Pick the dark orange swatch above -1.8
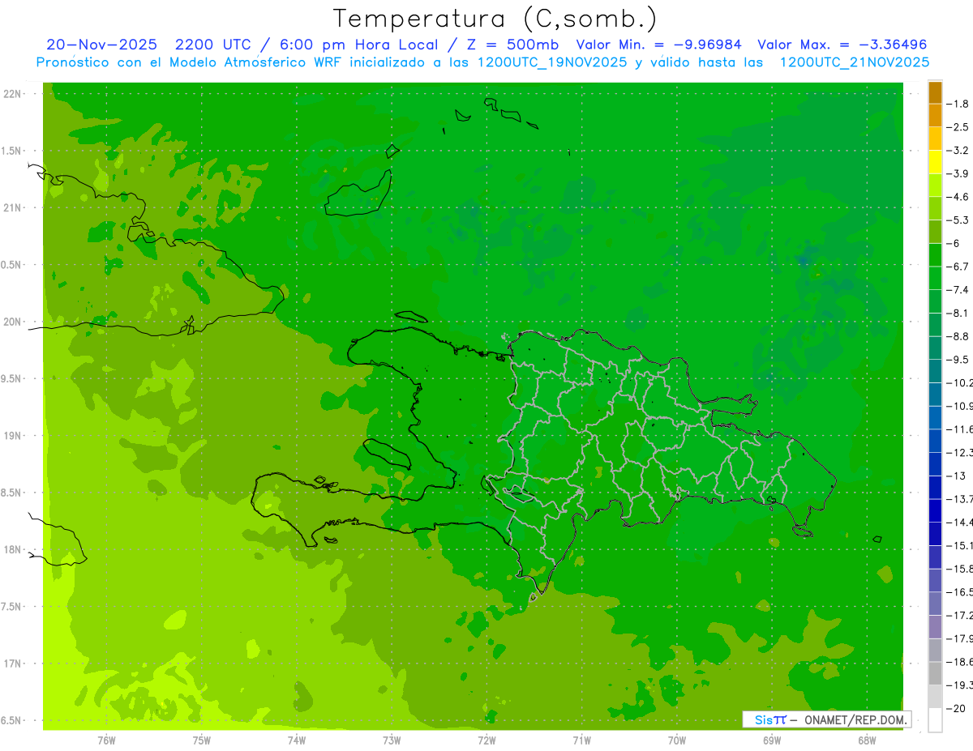The height and width of the screenshot is (751, 973). pos(935,93)
